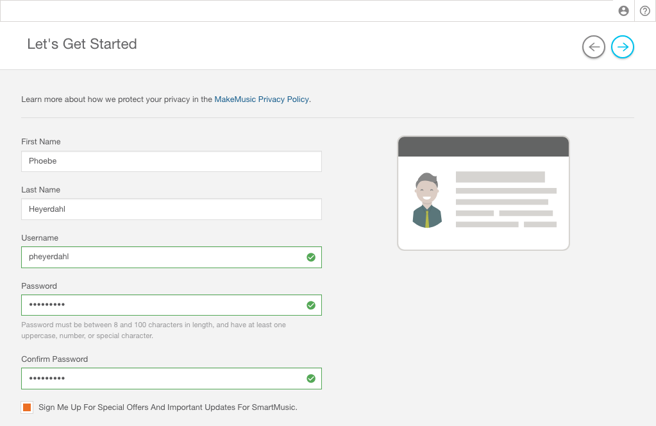The height and width of the screenshot is (426, 656).
Task: Open the help question mark icon
Action: pyautogui.click(x=645, y=11)
